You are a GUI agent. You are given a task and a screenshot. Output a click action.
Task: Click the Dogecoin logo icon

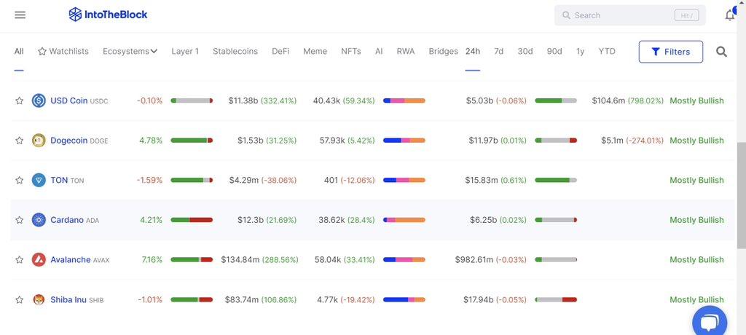39,141
